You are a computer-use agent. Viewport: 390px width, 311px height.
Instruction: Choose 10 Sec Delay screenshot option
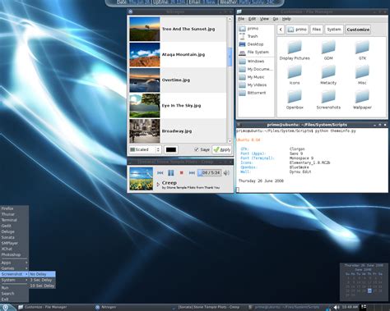42,286
